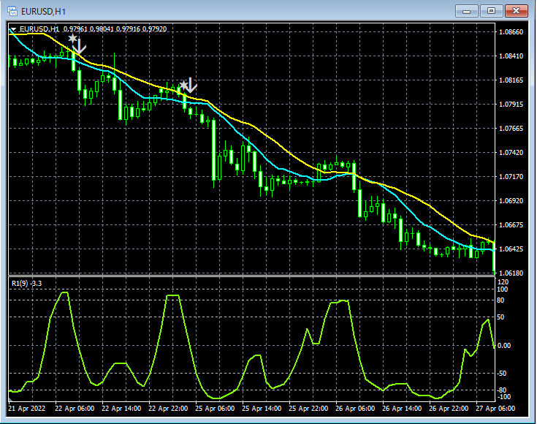Click price level 1.08660 on the axis
Viewport: 537px width, 424px height.
[511, 32]
